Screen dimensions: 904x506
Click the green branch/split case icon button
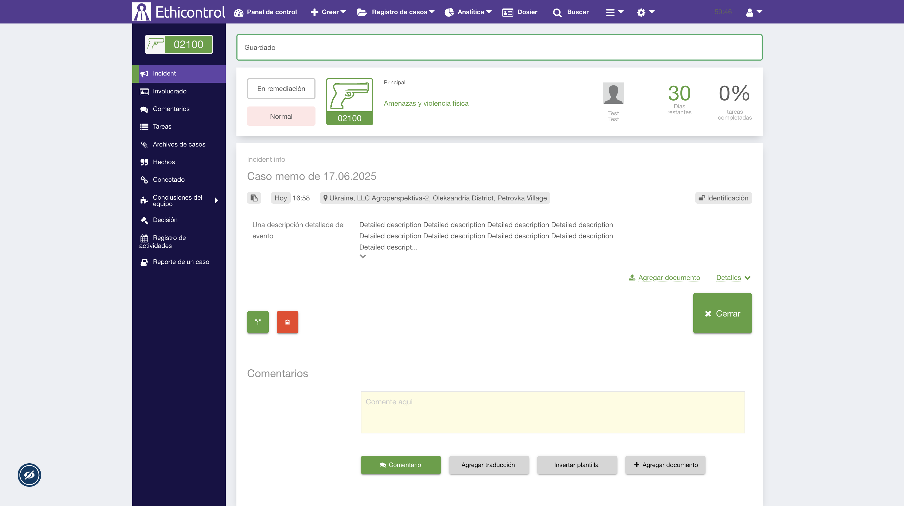coord(258,322)
